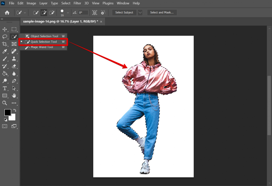Enable Add to selection mode
This screenshot has height=186, width=272.
(44, 12)
